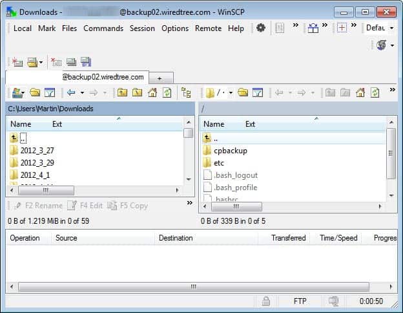Screen dimensions: 403x313
Task: Expand the chevron after synchronize icon
Action: pyautogui.click(x=325, y=25)
